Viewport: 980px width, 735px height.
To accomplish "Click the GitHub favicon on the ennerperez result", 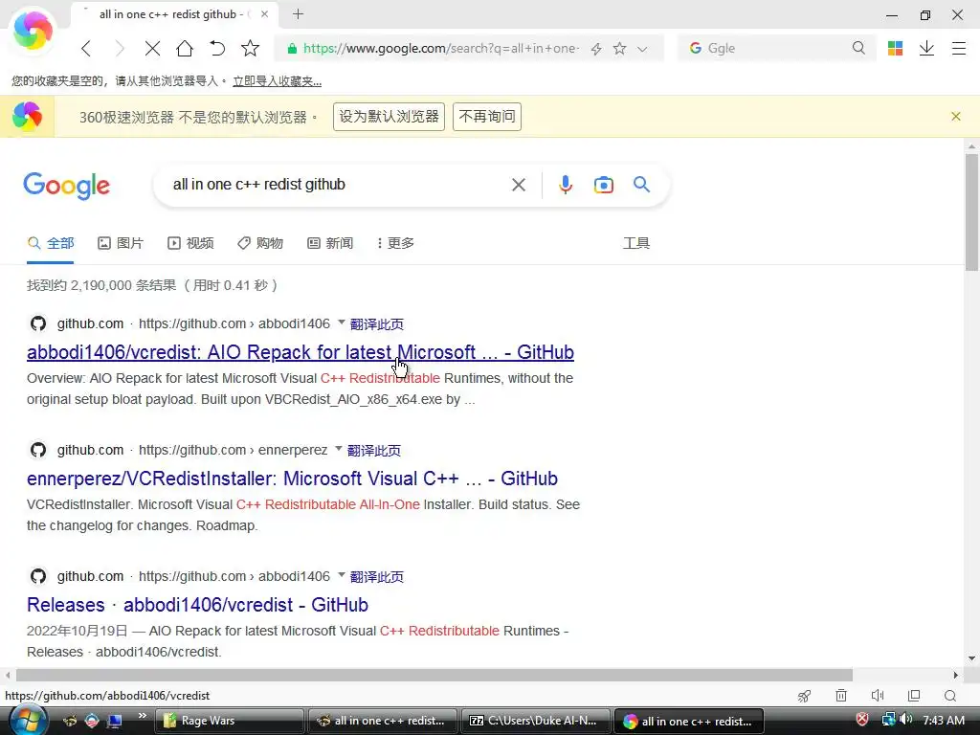I will pyautogui.click(x=38, y=450).
